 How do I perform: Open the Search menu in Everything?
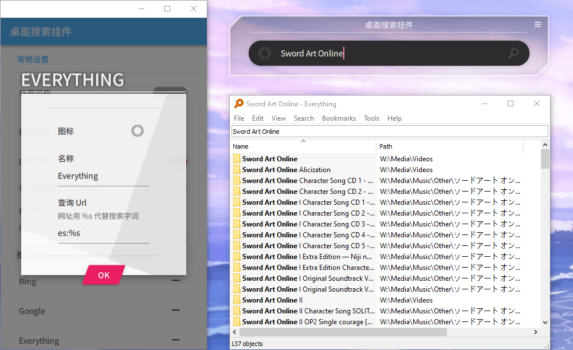304,118
